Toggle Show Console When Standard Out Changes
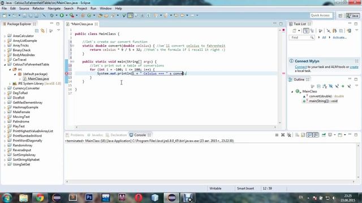The image size is (362, 203). coord(309,135)
